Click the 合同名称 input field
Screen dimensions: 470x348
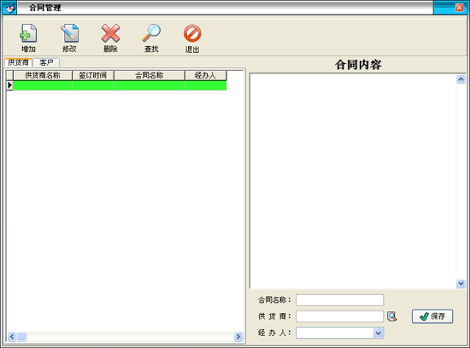click(339, 300)
